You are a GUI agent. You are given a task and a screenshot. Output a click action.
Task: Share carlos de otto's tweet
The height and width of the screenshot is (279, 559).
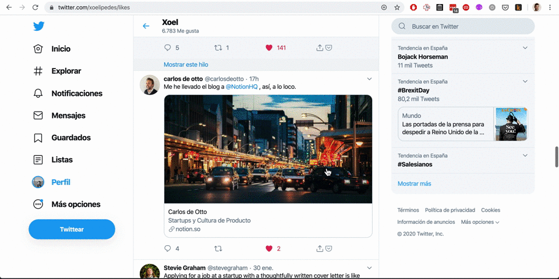[320, 248]
